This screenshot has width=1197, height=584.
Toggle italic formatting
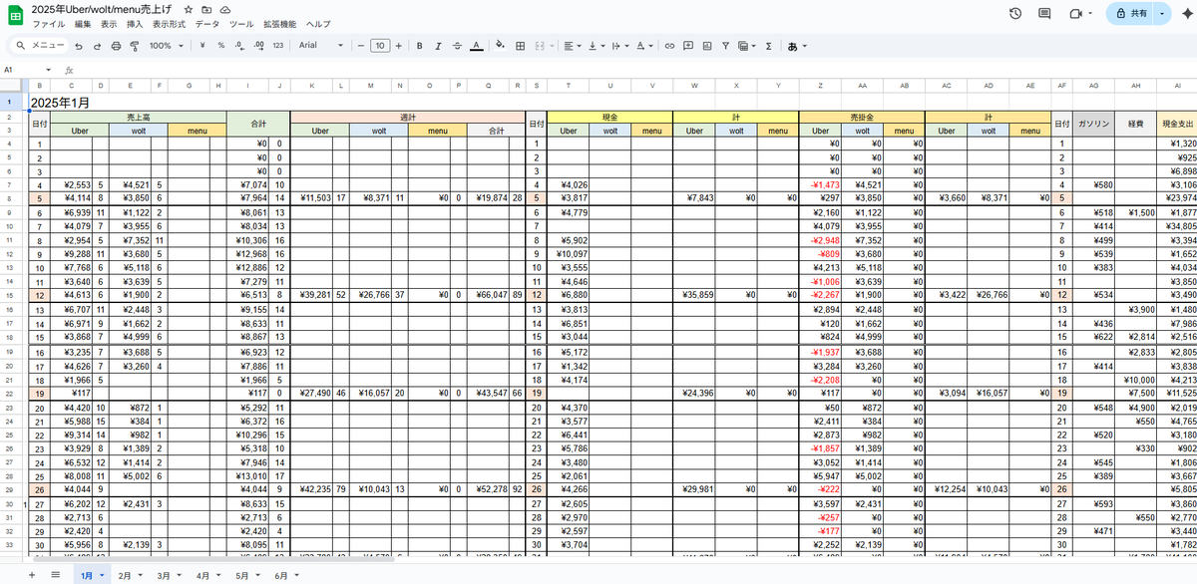[x=438, y=46]
